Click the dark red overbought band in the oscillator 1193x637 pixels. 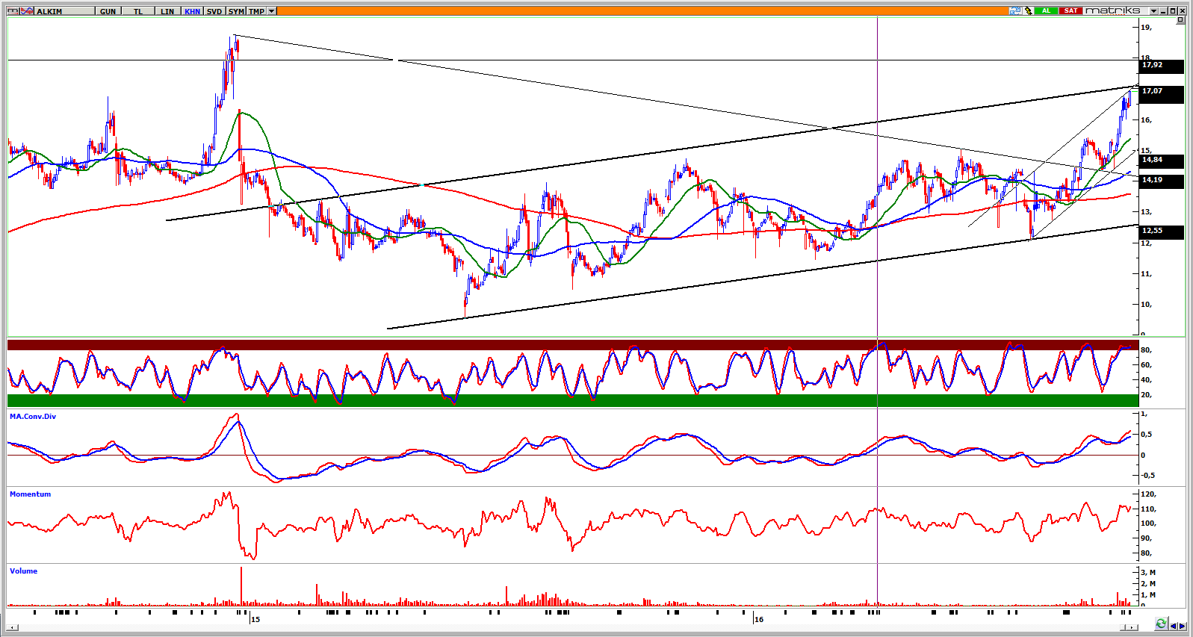point(573,344)
